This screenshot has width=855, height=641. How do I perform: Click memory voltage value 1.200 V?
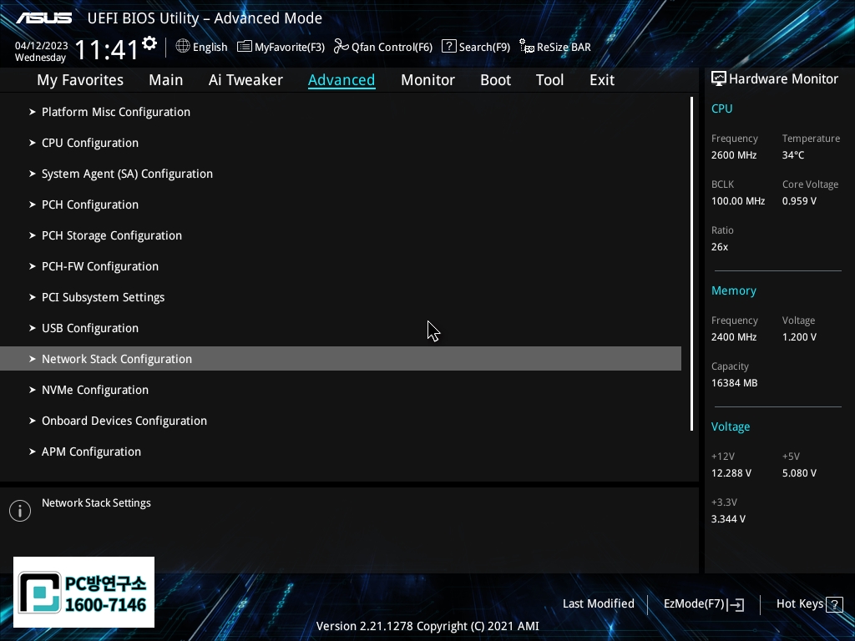click(x=799, y=337)
